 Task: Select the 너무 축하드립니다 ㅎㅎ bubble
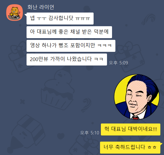click(130, 147)
